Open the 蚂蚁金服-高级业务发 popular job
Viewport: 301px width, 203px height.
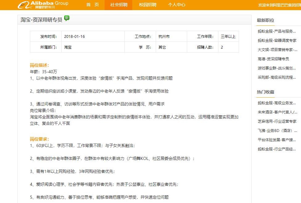click(x=277, y=103)
